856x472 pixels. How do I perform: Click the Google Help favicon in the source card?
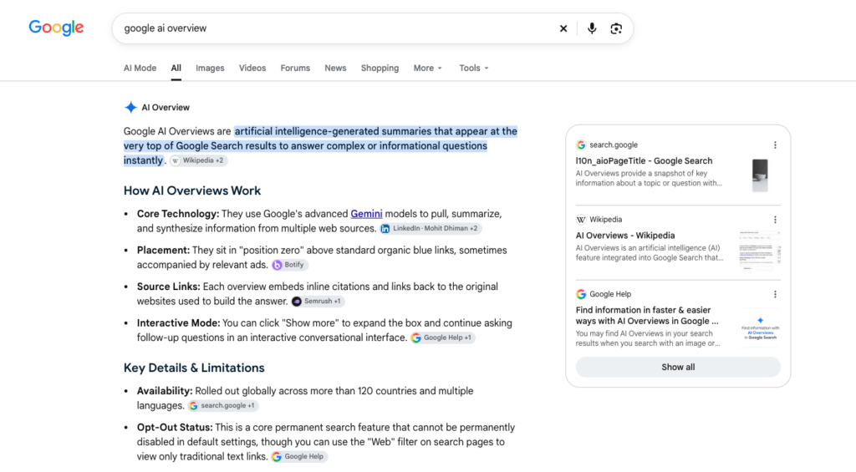(581, 294)
